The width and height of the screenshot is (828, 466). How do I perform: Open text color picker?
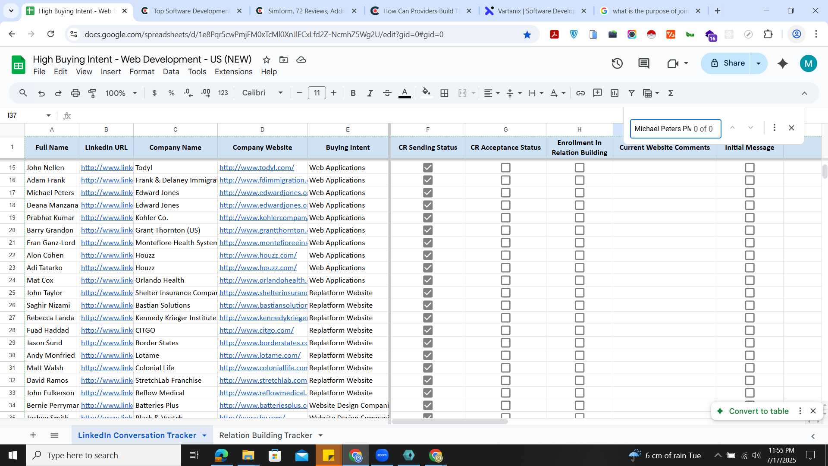(405, 93)
